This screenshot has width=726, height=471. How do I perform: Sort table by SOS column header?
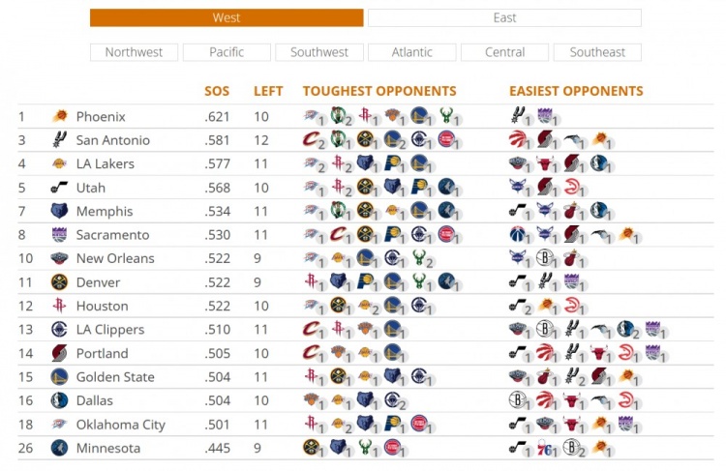tap(217, 91)
